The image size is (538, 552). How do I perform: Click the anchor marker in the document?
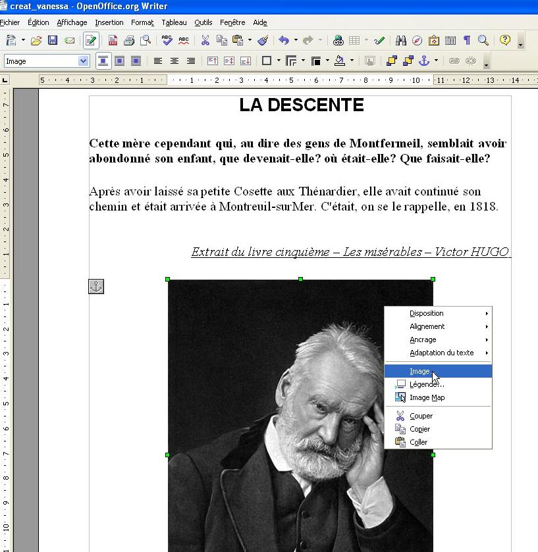tap(96, 287)
